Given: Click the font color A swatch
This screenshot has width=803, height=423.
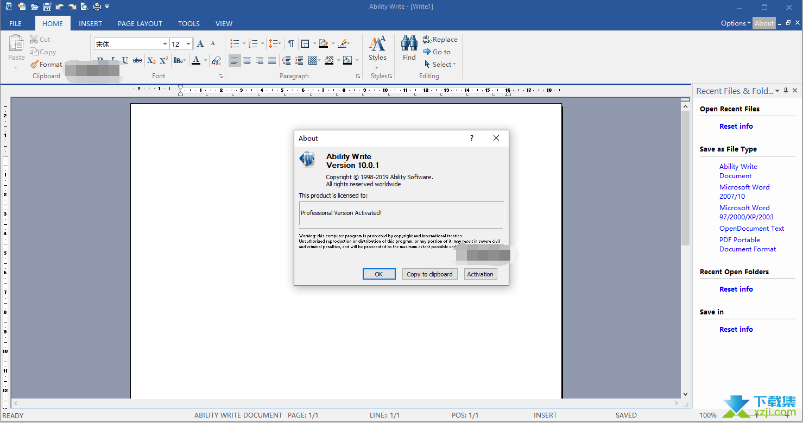Looking at the screenshot, I should coord(197,60).
